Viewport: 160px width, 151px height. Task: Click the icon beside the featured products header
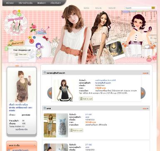(x=44, y=72)
